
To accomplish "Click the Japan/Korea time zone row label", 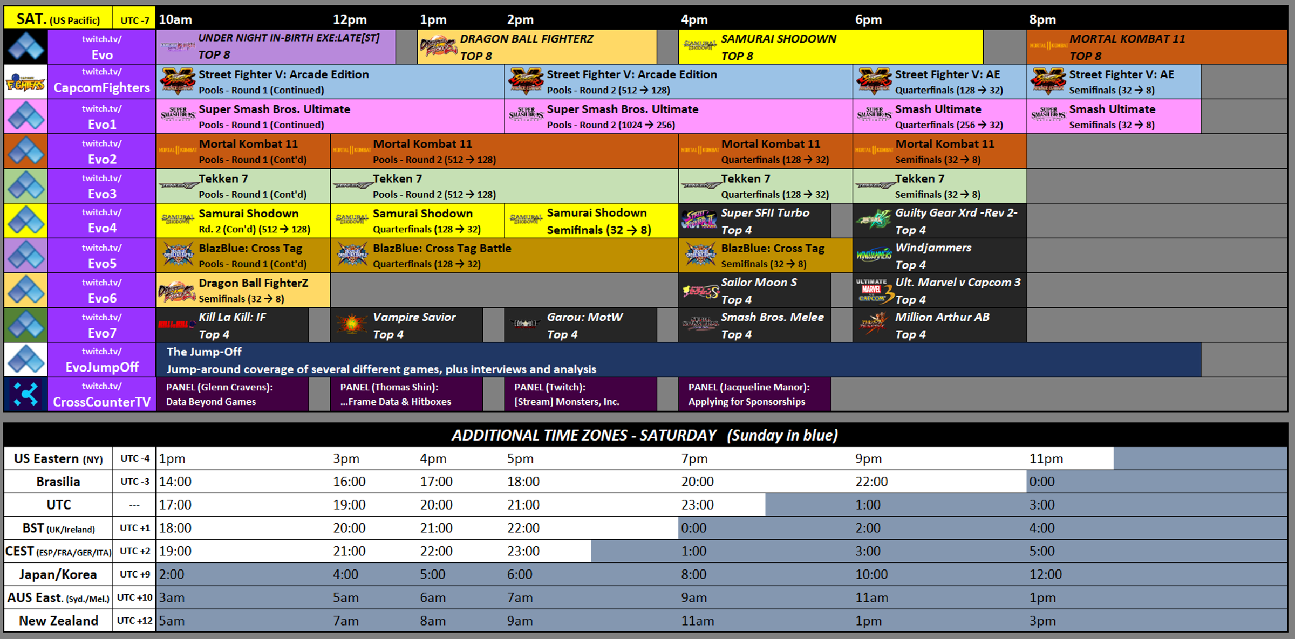I will point(58,574).
